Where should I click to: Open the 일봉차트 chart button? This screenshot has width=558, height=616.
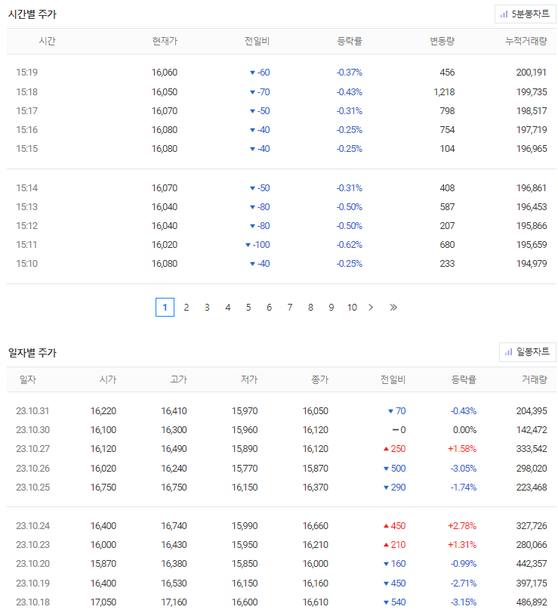(527, 352)
